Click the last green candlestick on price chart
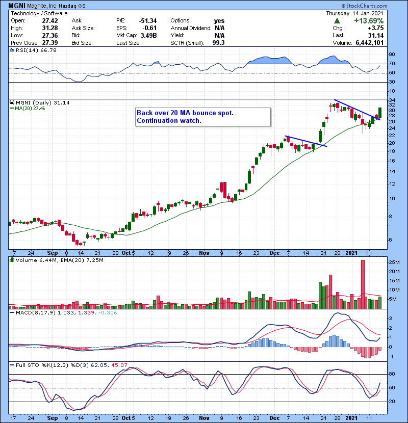 (380, 113)
